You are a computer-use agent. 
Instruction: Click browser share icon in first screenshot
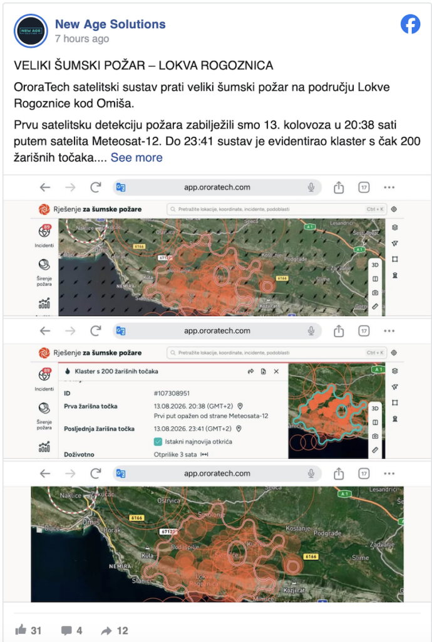[x=339, y=187]
